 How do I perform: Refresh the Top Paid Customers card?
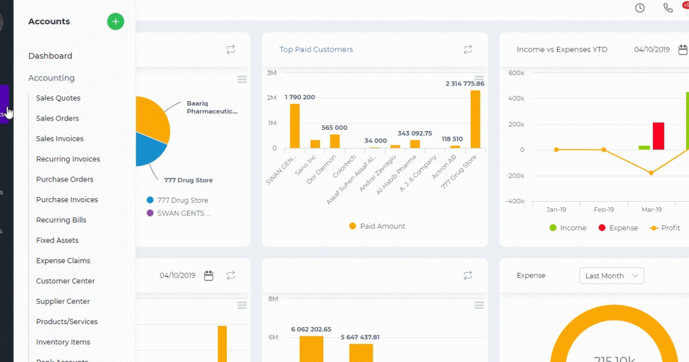(468, 50)
